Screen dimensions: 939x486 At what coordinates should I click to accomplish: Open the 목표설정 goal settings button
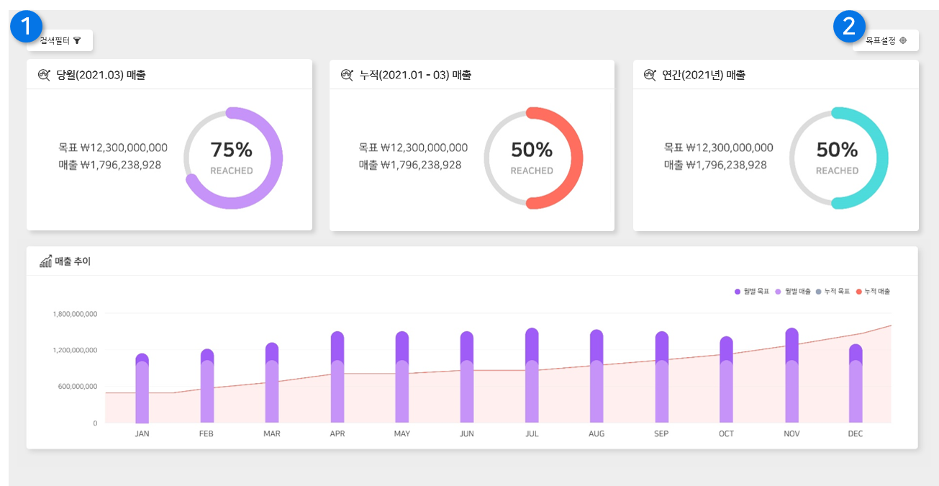click(x=886, y=41)
